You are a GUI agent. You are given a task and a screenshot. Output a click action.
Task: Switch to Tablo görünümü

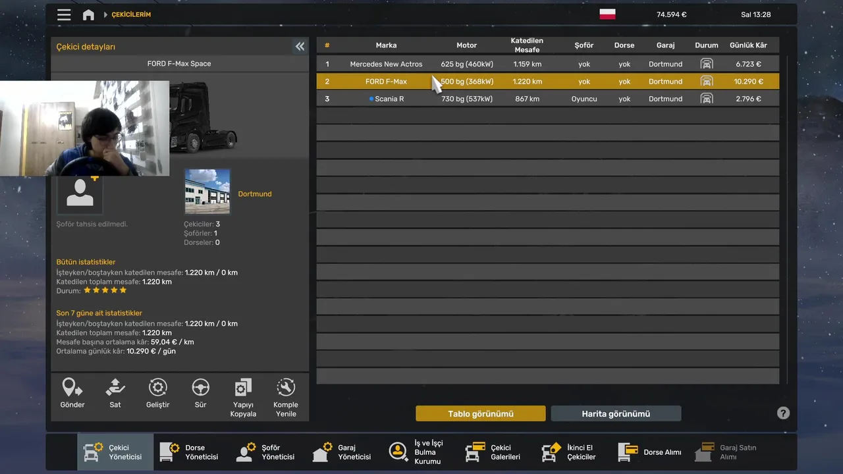[x=481, y=413]
